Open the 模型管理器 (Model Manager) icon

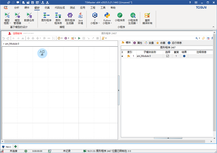(17, 18)
